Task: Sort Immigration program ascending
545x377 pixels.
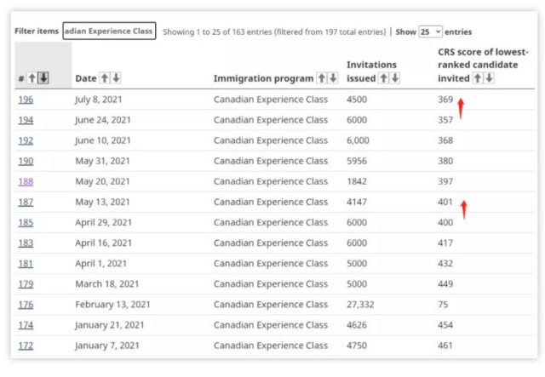Action: (x=321, y=78)
